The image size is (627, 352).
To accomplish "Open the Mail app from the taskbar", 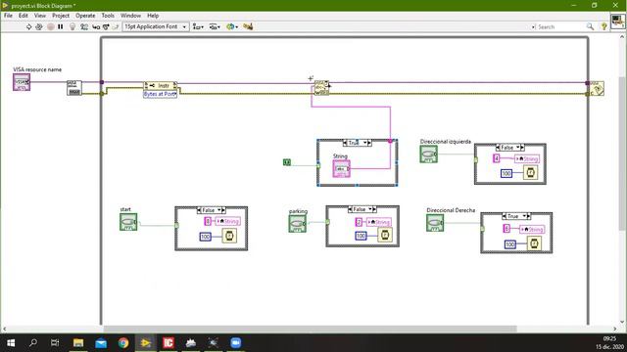I will [101, 343].
